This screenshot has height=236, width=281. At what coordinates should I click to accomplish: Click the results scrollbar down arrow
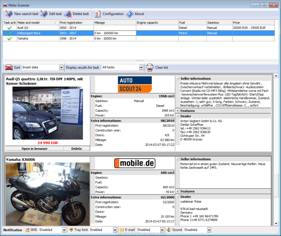[x=276, y=224]
